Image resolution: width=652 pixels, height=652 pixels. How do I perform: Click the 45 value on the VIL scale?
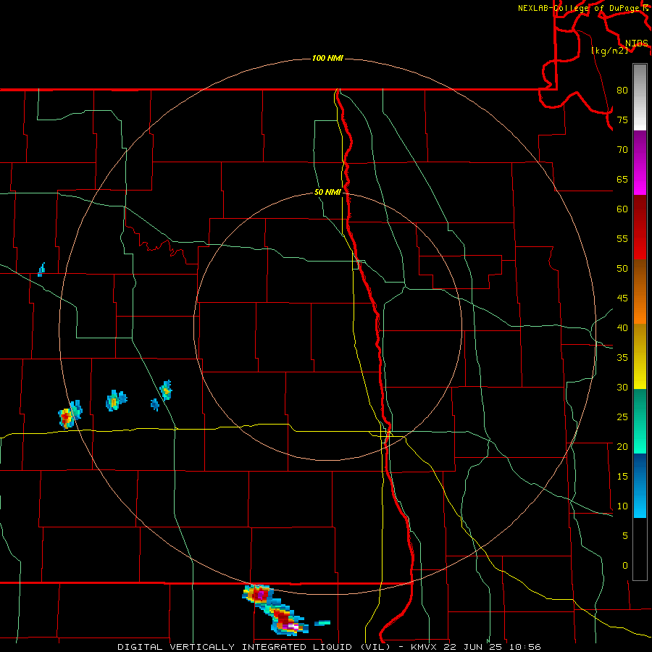point(622,298)
